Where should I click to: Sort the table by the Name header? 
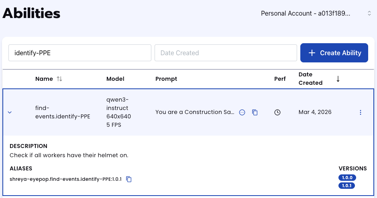(x=44, y=79)
